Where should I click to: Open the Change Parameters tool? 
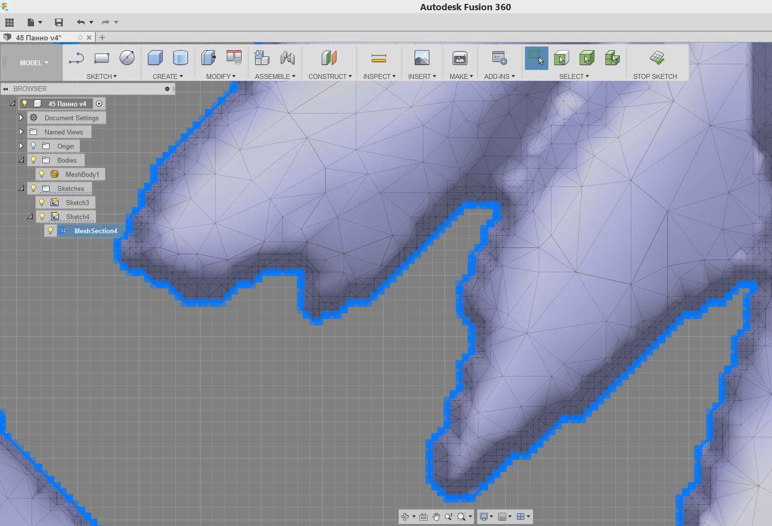pos(234,58)
